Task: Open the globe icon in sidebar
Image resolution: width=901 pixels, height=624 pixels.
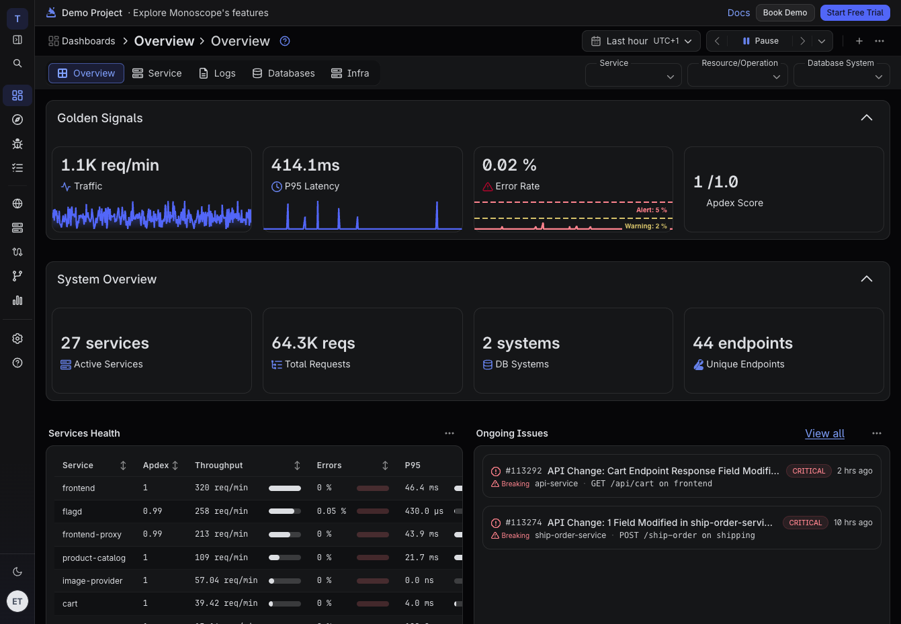Action: (17, 204)
